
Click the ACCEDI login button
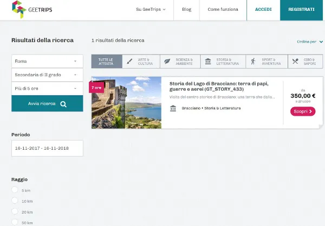(x=263, y=10)
